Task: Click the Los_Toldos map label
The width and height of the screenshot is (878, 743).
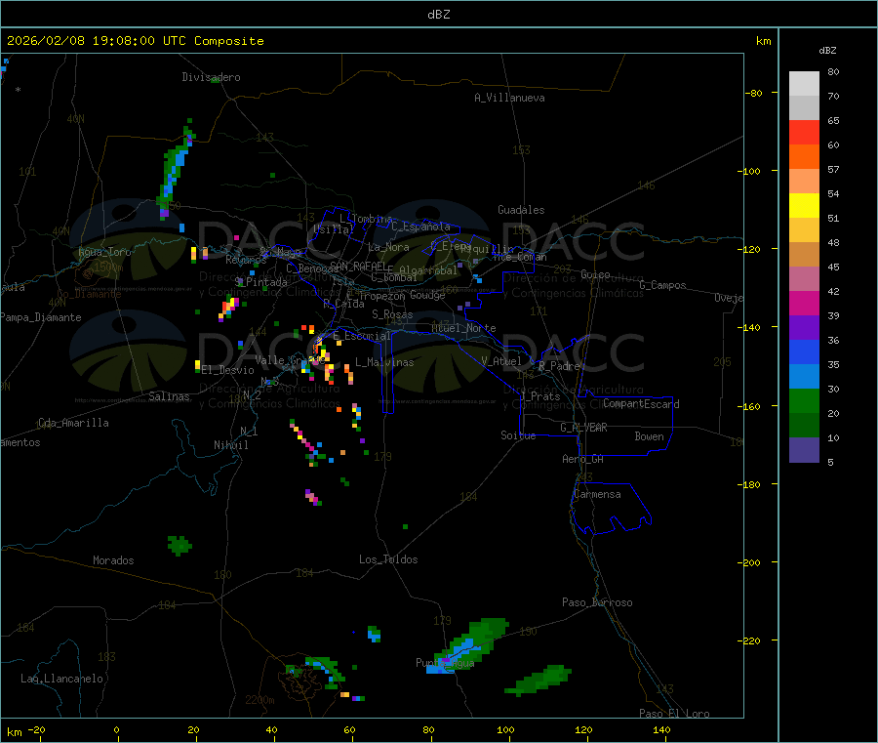Action: (388, 559)
